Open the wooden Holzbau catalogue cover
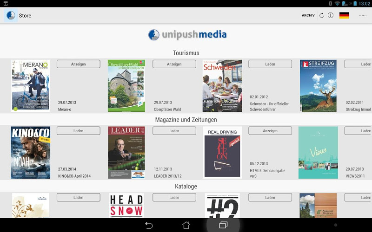 pos(318,206)
